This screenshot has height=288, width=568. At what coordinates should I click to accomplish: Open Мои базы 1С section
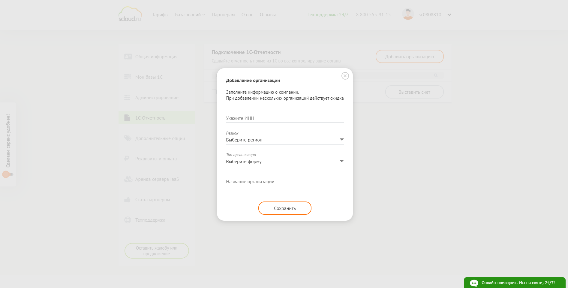click(x=149, y=77)
